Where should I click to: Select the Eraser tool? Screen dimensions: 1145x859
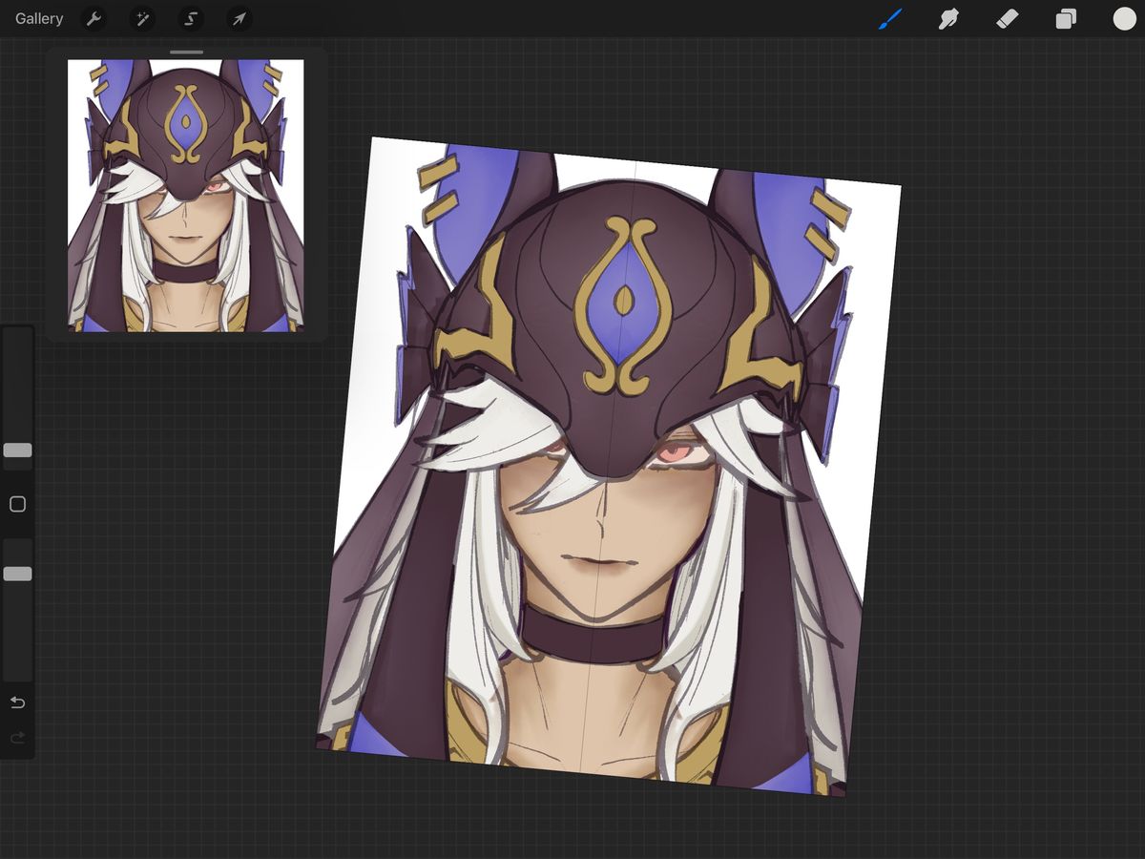tap(1008, 19)
